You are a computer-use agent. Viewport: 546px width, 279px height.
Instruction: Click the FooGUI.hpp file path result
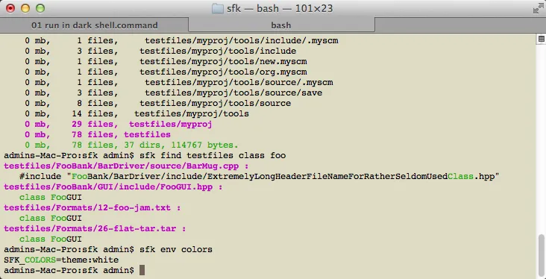(x=113, y=186)
